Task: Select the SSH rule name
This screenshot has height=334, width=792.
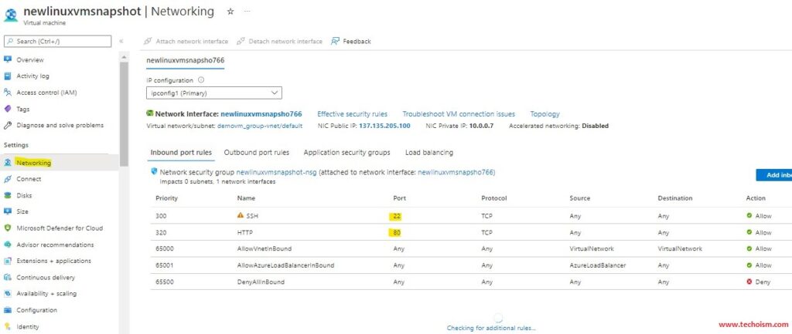Action: pyautogui.click(x=251, y=216)
